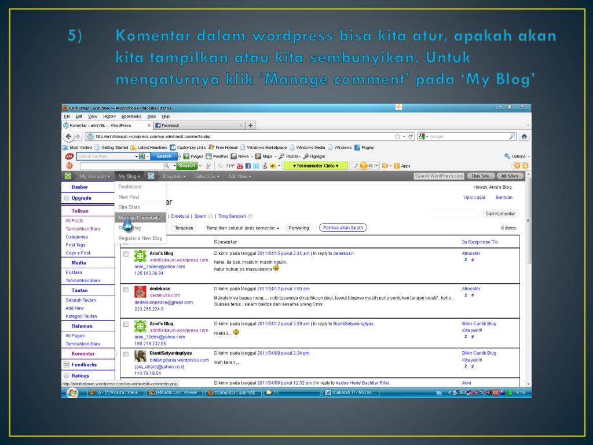Click the green avatar icon in admin bar
The image size is (593, 445).
pos(68,176)
